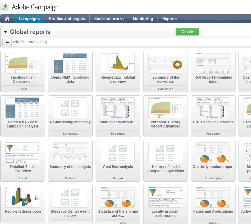251x224 pixels.
Task: Open Facebook Fan Conversion report thumbnail
Action: (22, 63)
